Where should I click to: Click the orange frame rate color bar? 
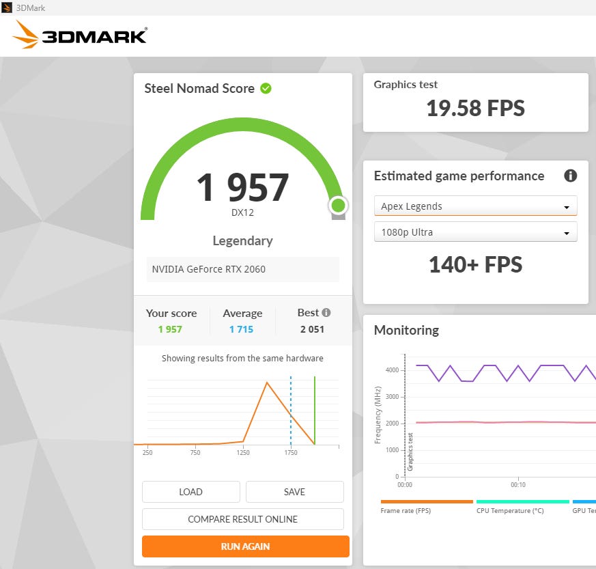tap(427, 501)
